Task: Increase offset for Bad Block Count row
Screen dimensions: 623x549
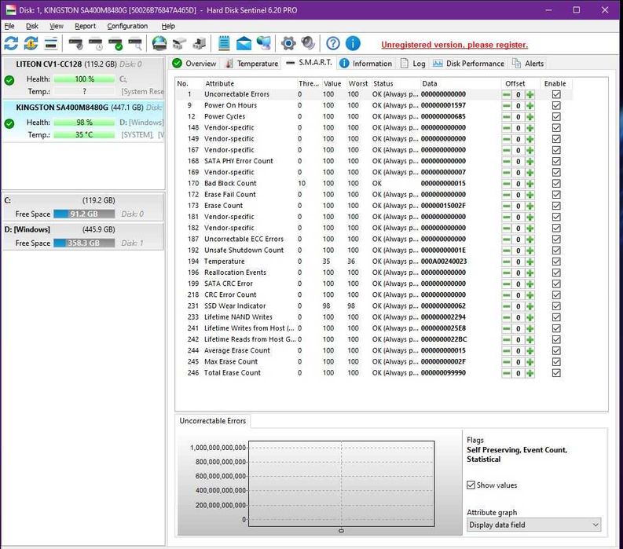Action: pyautogui.click(x=530, y=184)
